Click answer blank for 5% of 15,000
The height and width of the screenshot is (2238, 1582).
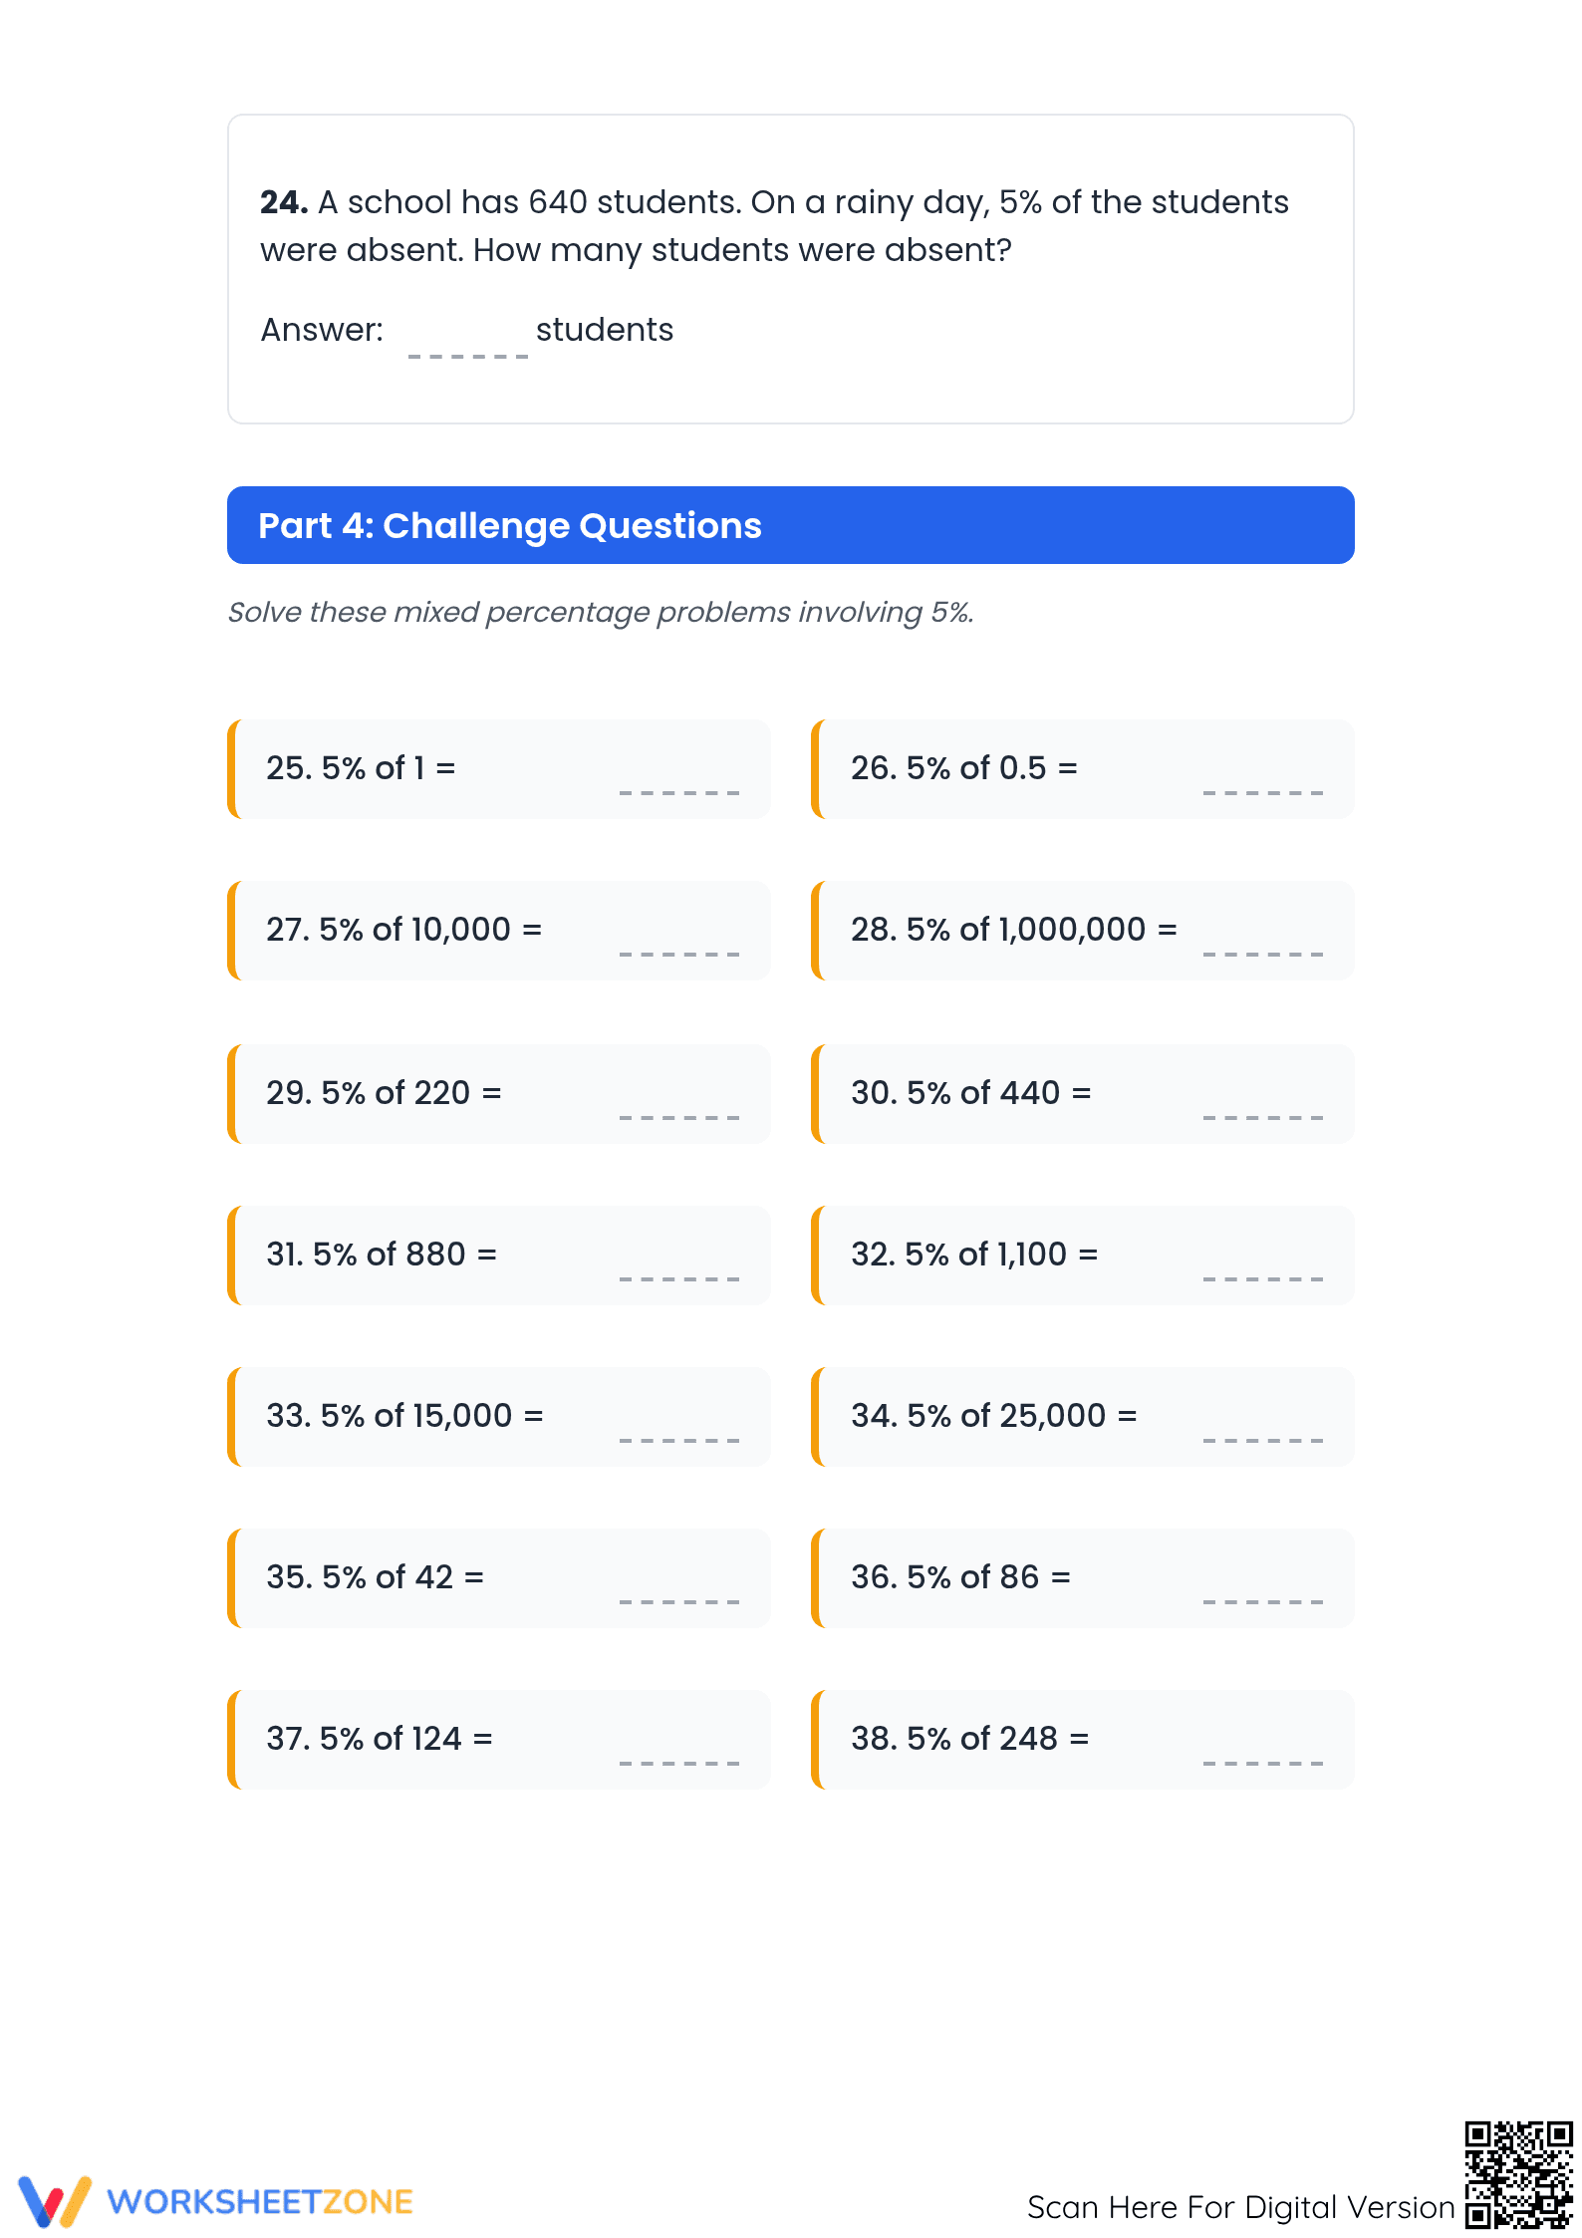click(679, 1424)
